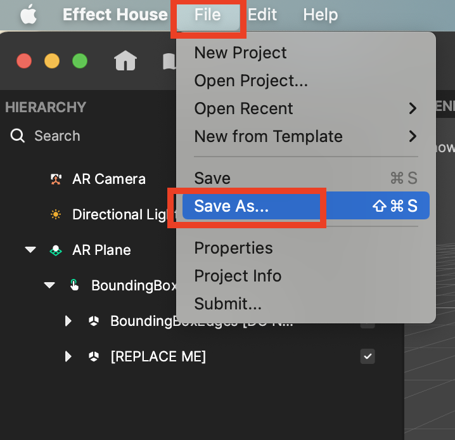455x440 pixels.
Task: Click the Directional Light sun icon
Action: (56, 214)
